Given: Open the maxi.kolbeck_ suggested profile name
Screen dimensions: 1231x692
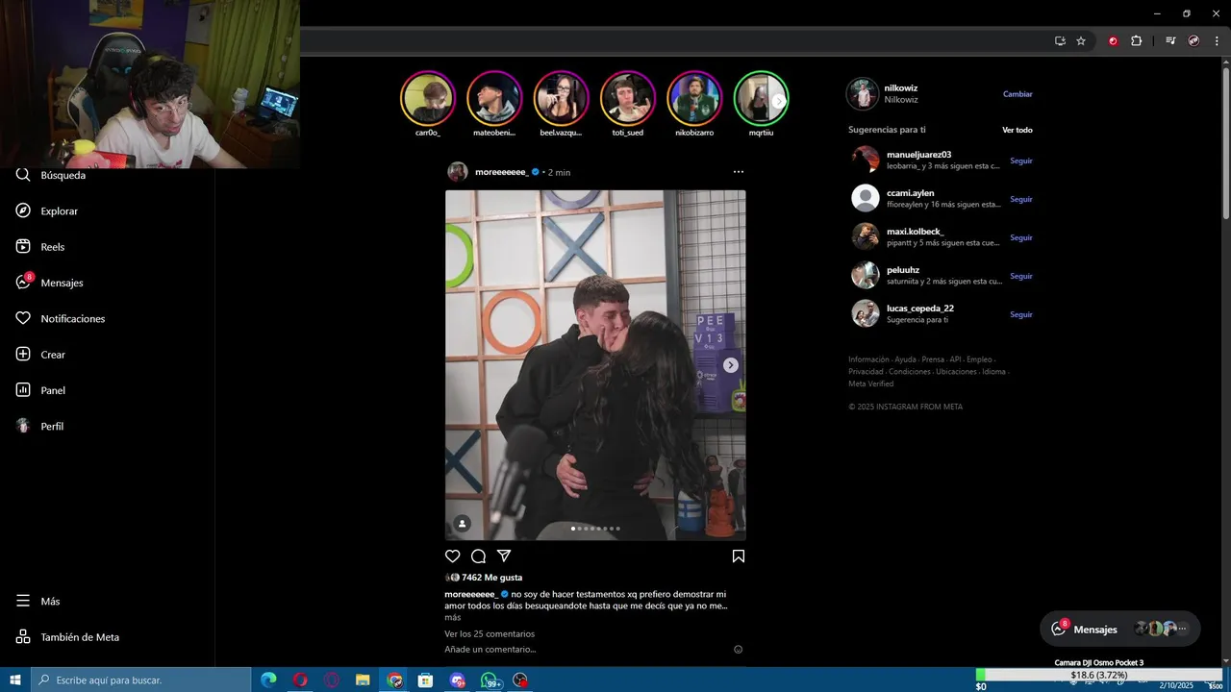Looking at the screenshot, I should [x=915, y=232].
